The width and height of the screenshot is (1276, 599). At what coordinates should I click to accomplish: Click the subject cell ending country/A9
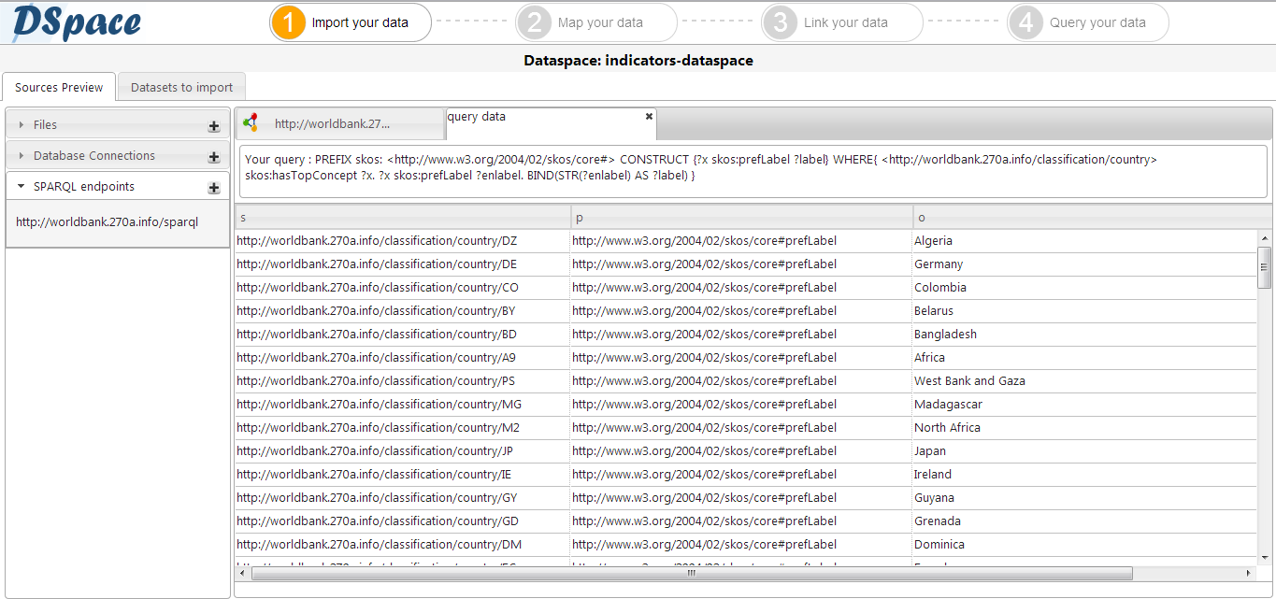tap(402, 358)
